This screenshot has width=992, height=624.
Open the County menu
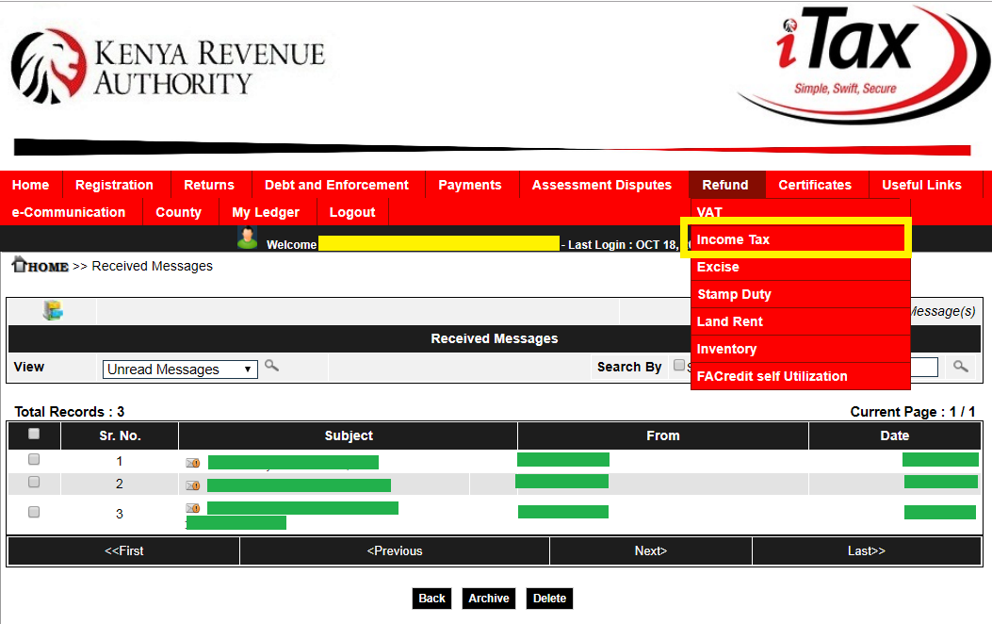[178, 212]
